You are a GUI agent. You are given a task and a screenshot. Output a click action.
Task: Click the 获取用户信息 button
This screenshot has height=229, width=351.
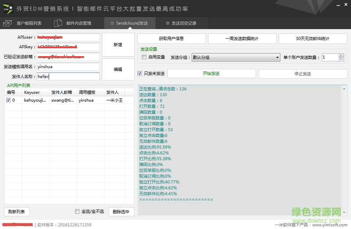(172, 39)
